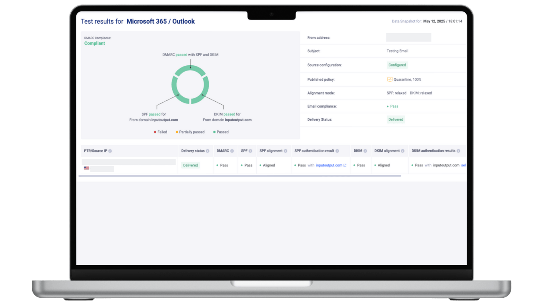This screenshot has height=305, width=543.
Task: Click the DKIM authentication results info icon
Action: tap(458, 151)
